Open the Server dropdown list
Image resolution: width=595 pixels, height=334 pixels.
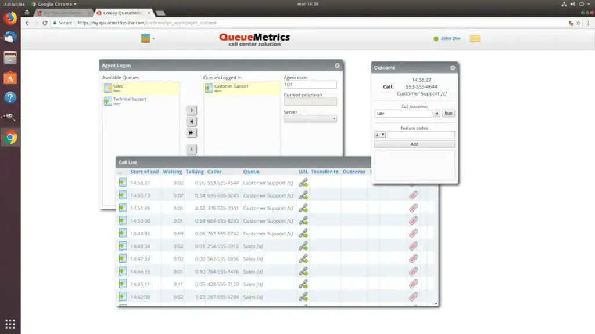coord(310,119)
